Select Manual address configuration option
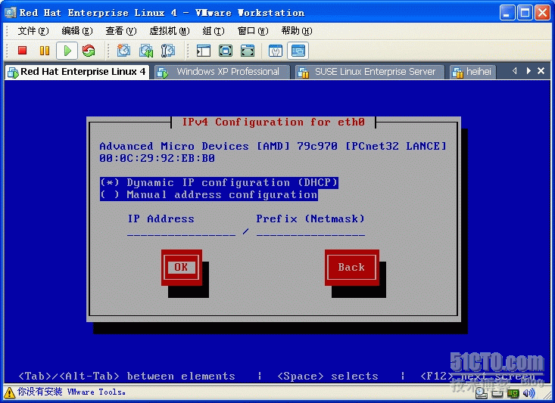 pyautogui.click(x=209, y=195)
